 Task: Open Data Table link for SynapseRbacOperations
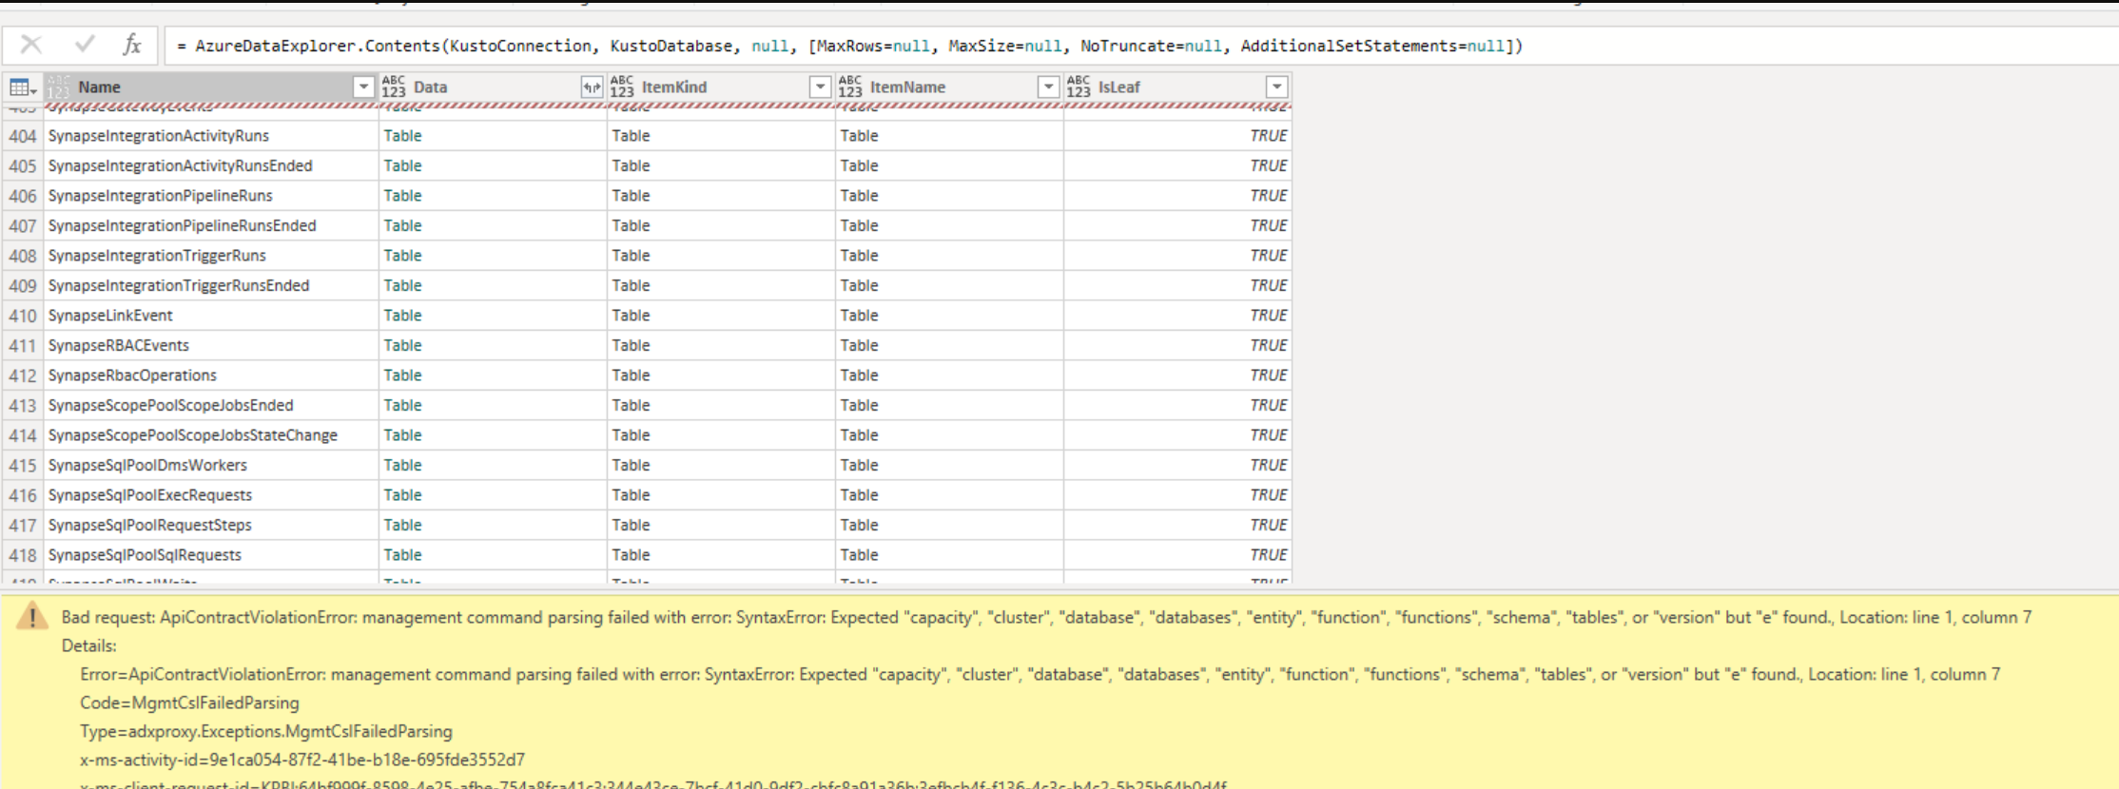click(x=402, y=375)
